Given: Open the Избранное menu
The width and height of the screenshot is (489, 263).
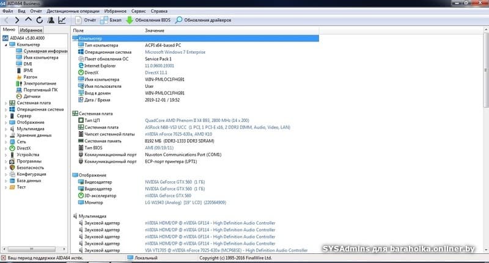Looking at the screenshot, I should point(116,11).
